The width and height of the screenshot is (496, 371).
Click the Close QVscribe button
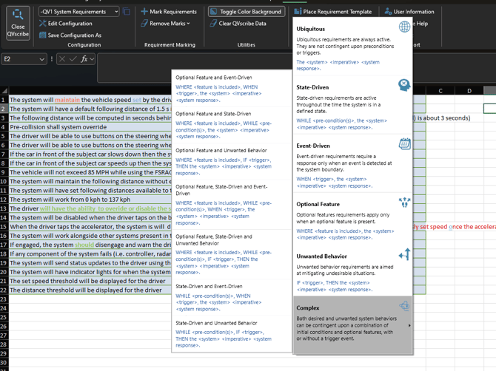(18, 23)
